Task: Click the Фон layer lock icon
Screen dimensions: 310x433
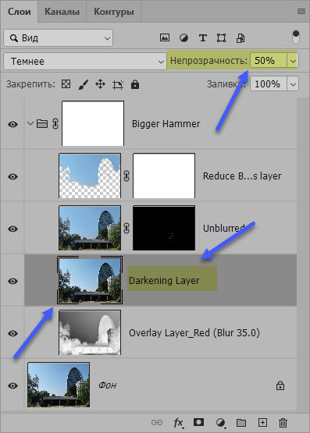Action: click(x=280, y=385)
